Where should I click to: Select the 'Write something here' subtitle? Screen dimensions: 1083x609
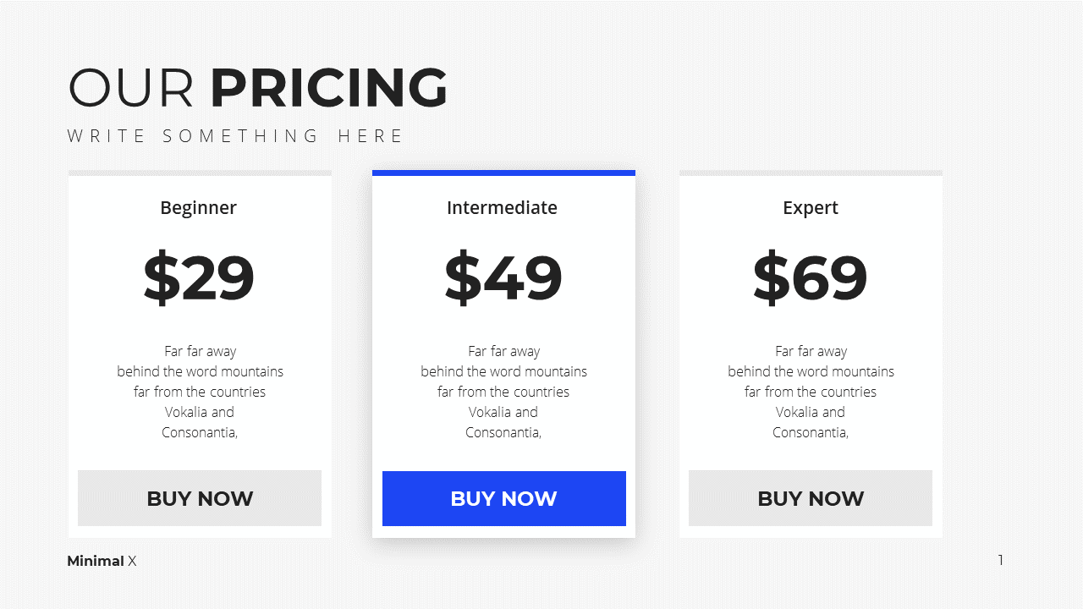[x=236, y=136]
